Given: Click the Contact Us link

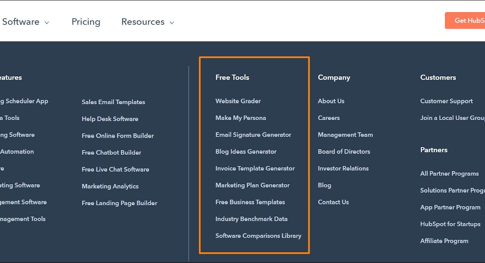Looking at the screenshot, I should click(333, 202).
